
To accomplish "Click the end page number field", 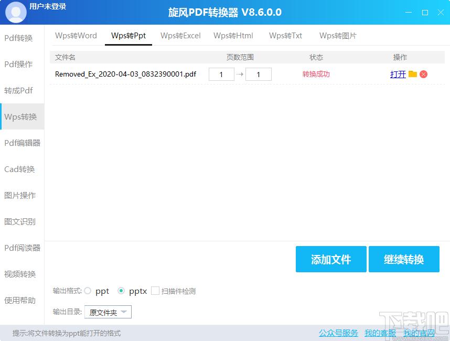I will [258, 74].
